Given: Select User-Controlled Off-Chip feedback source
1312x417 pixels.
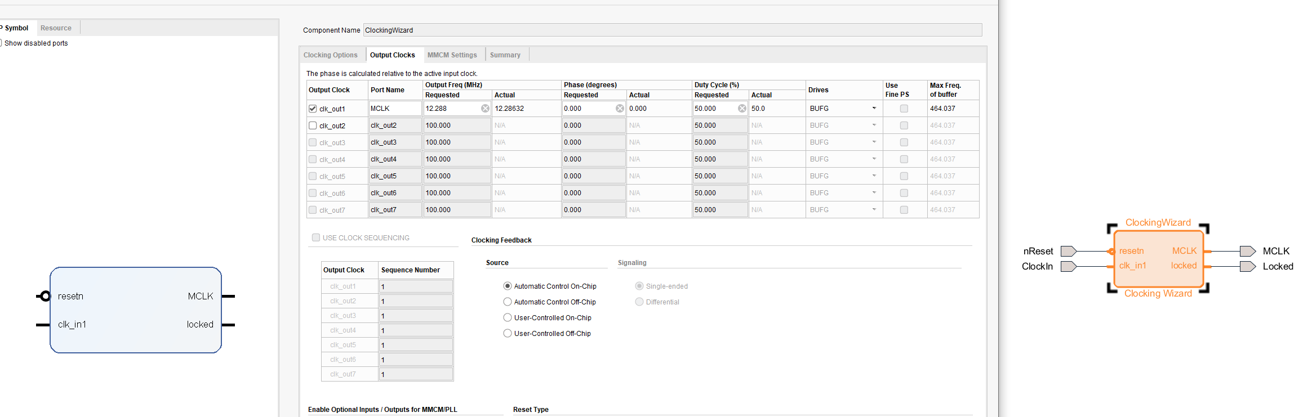Looking at the screenshot, I should tap(508, 333).
